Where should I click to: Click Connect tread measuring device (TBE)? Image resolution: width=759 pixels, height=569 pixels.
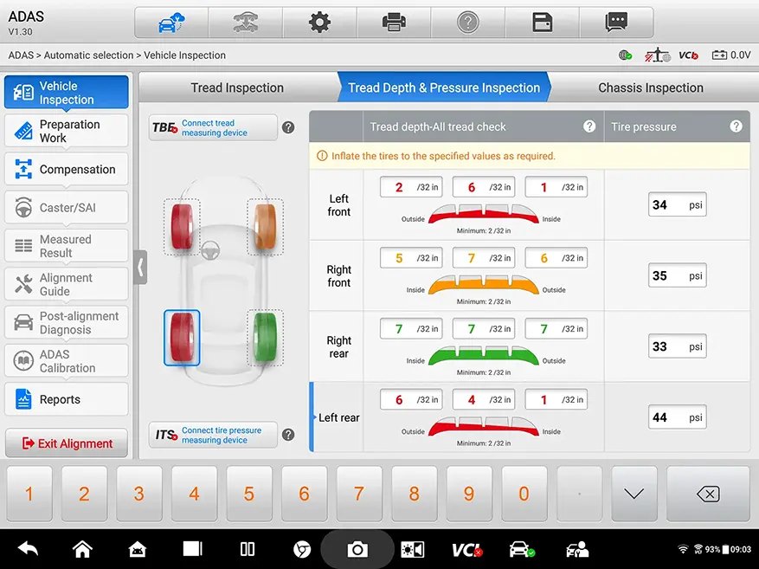click(212, 126)
